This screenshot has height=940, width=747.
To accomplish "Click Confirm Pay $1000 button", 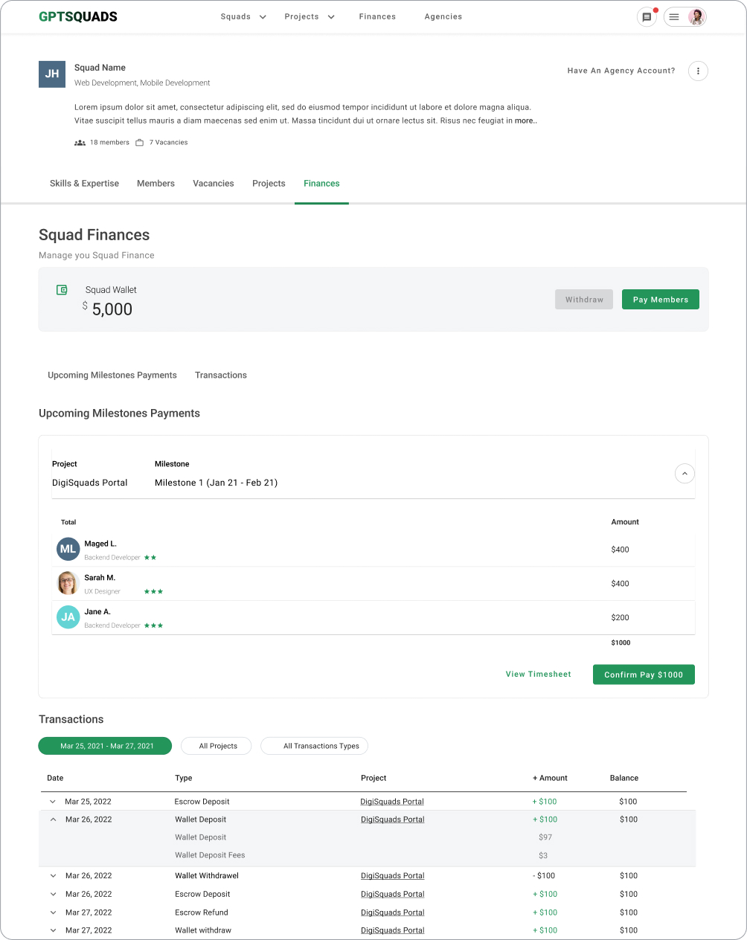I will coord(643,675).
